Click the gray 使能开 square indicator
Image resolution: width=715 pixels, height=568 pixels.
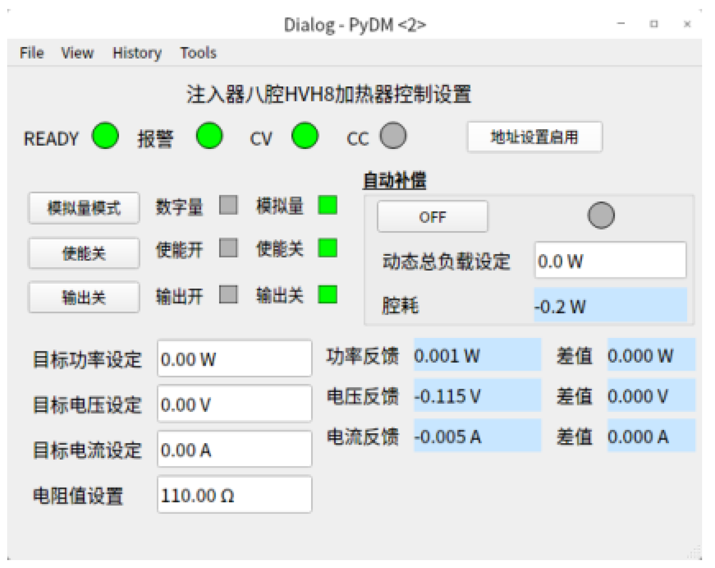[228, 248]
